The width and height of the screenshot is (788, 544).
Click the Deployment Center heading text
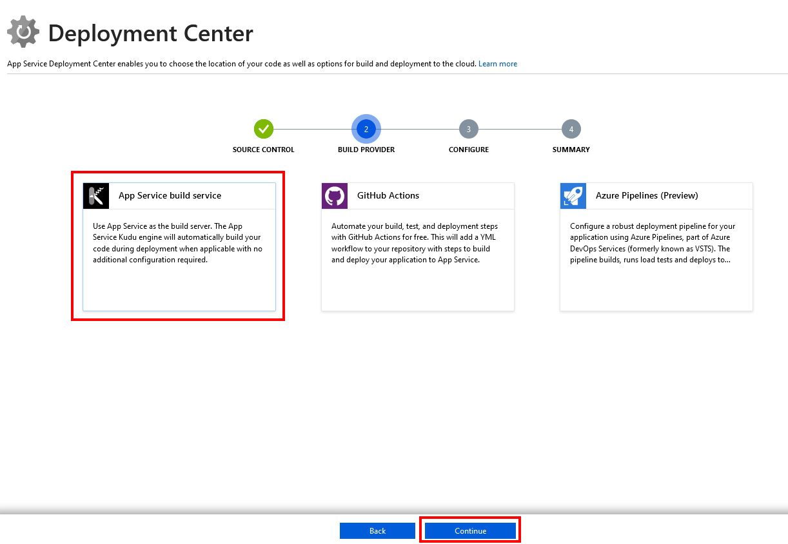150,33
